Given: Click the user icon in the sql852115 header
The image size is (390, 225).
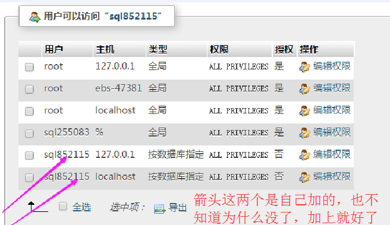Looking at the screenshot, I should pyautogui.click(x=34, y=17).
